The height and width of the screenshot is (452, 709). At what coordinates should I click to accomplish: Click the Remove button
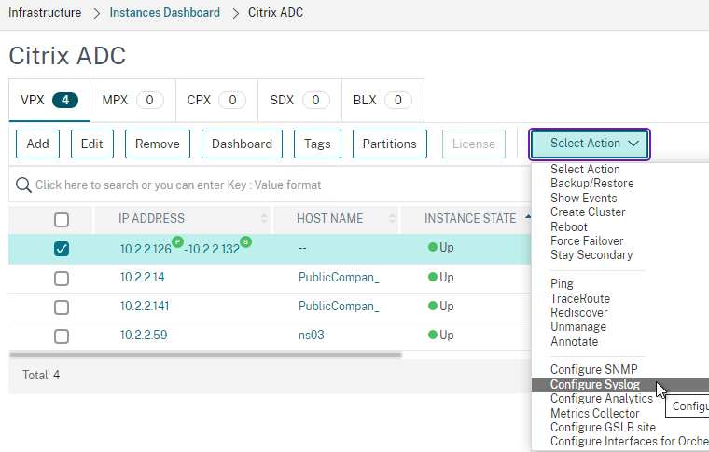point(158,144)
